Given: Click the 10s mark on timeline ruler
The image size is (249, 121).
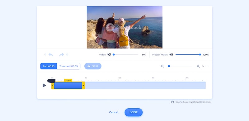Looking at the screenshot, I should tap(120, 78).
